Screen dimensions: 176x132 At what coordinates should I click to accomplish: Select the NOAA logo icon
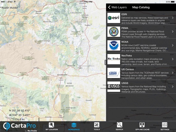pyautogui.click(x=114, y=46)
